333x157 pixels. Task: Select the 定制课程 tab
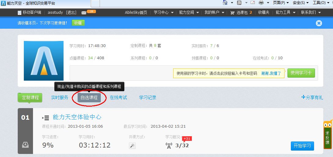pyautogui.click(x=30, y=98)
